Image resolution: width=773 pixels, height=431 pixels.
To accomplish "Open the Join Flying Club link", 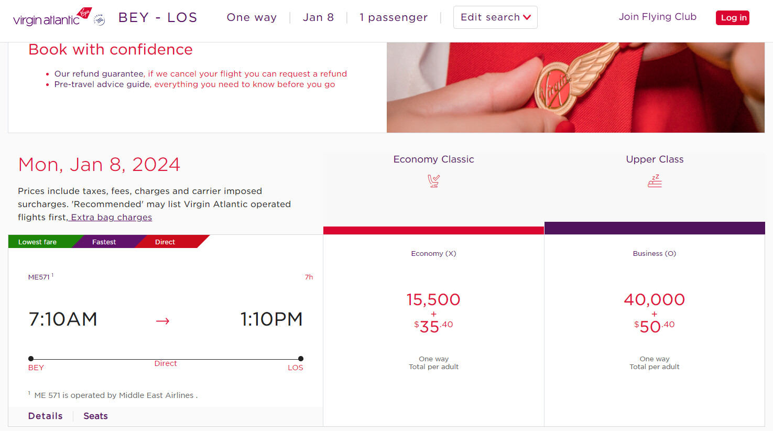I will pyautogui.click(x=657, y=17).
